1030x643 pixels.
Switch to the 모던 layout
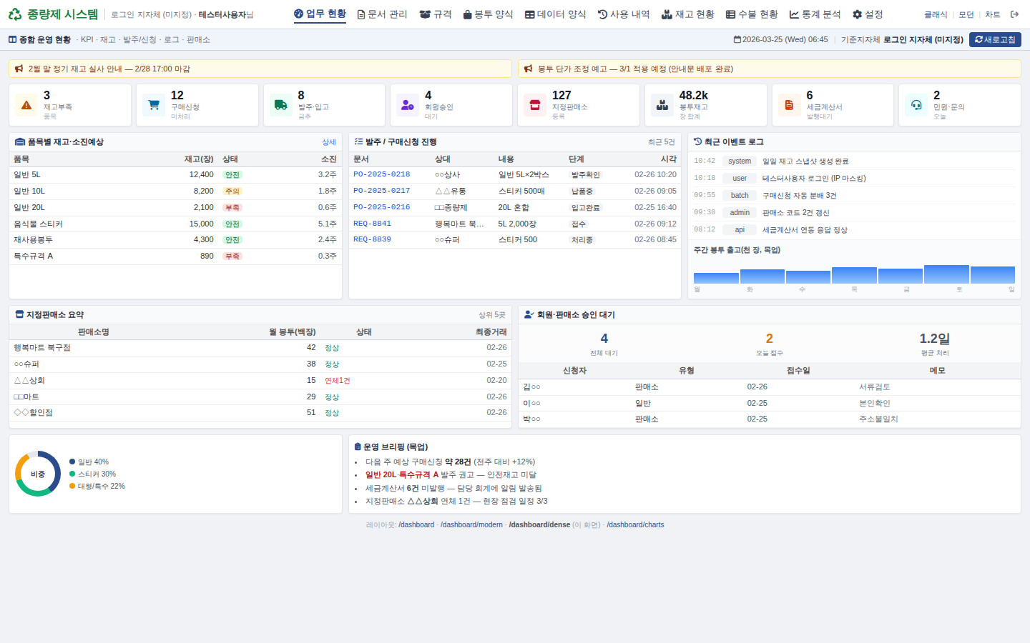coord(966,14)
